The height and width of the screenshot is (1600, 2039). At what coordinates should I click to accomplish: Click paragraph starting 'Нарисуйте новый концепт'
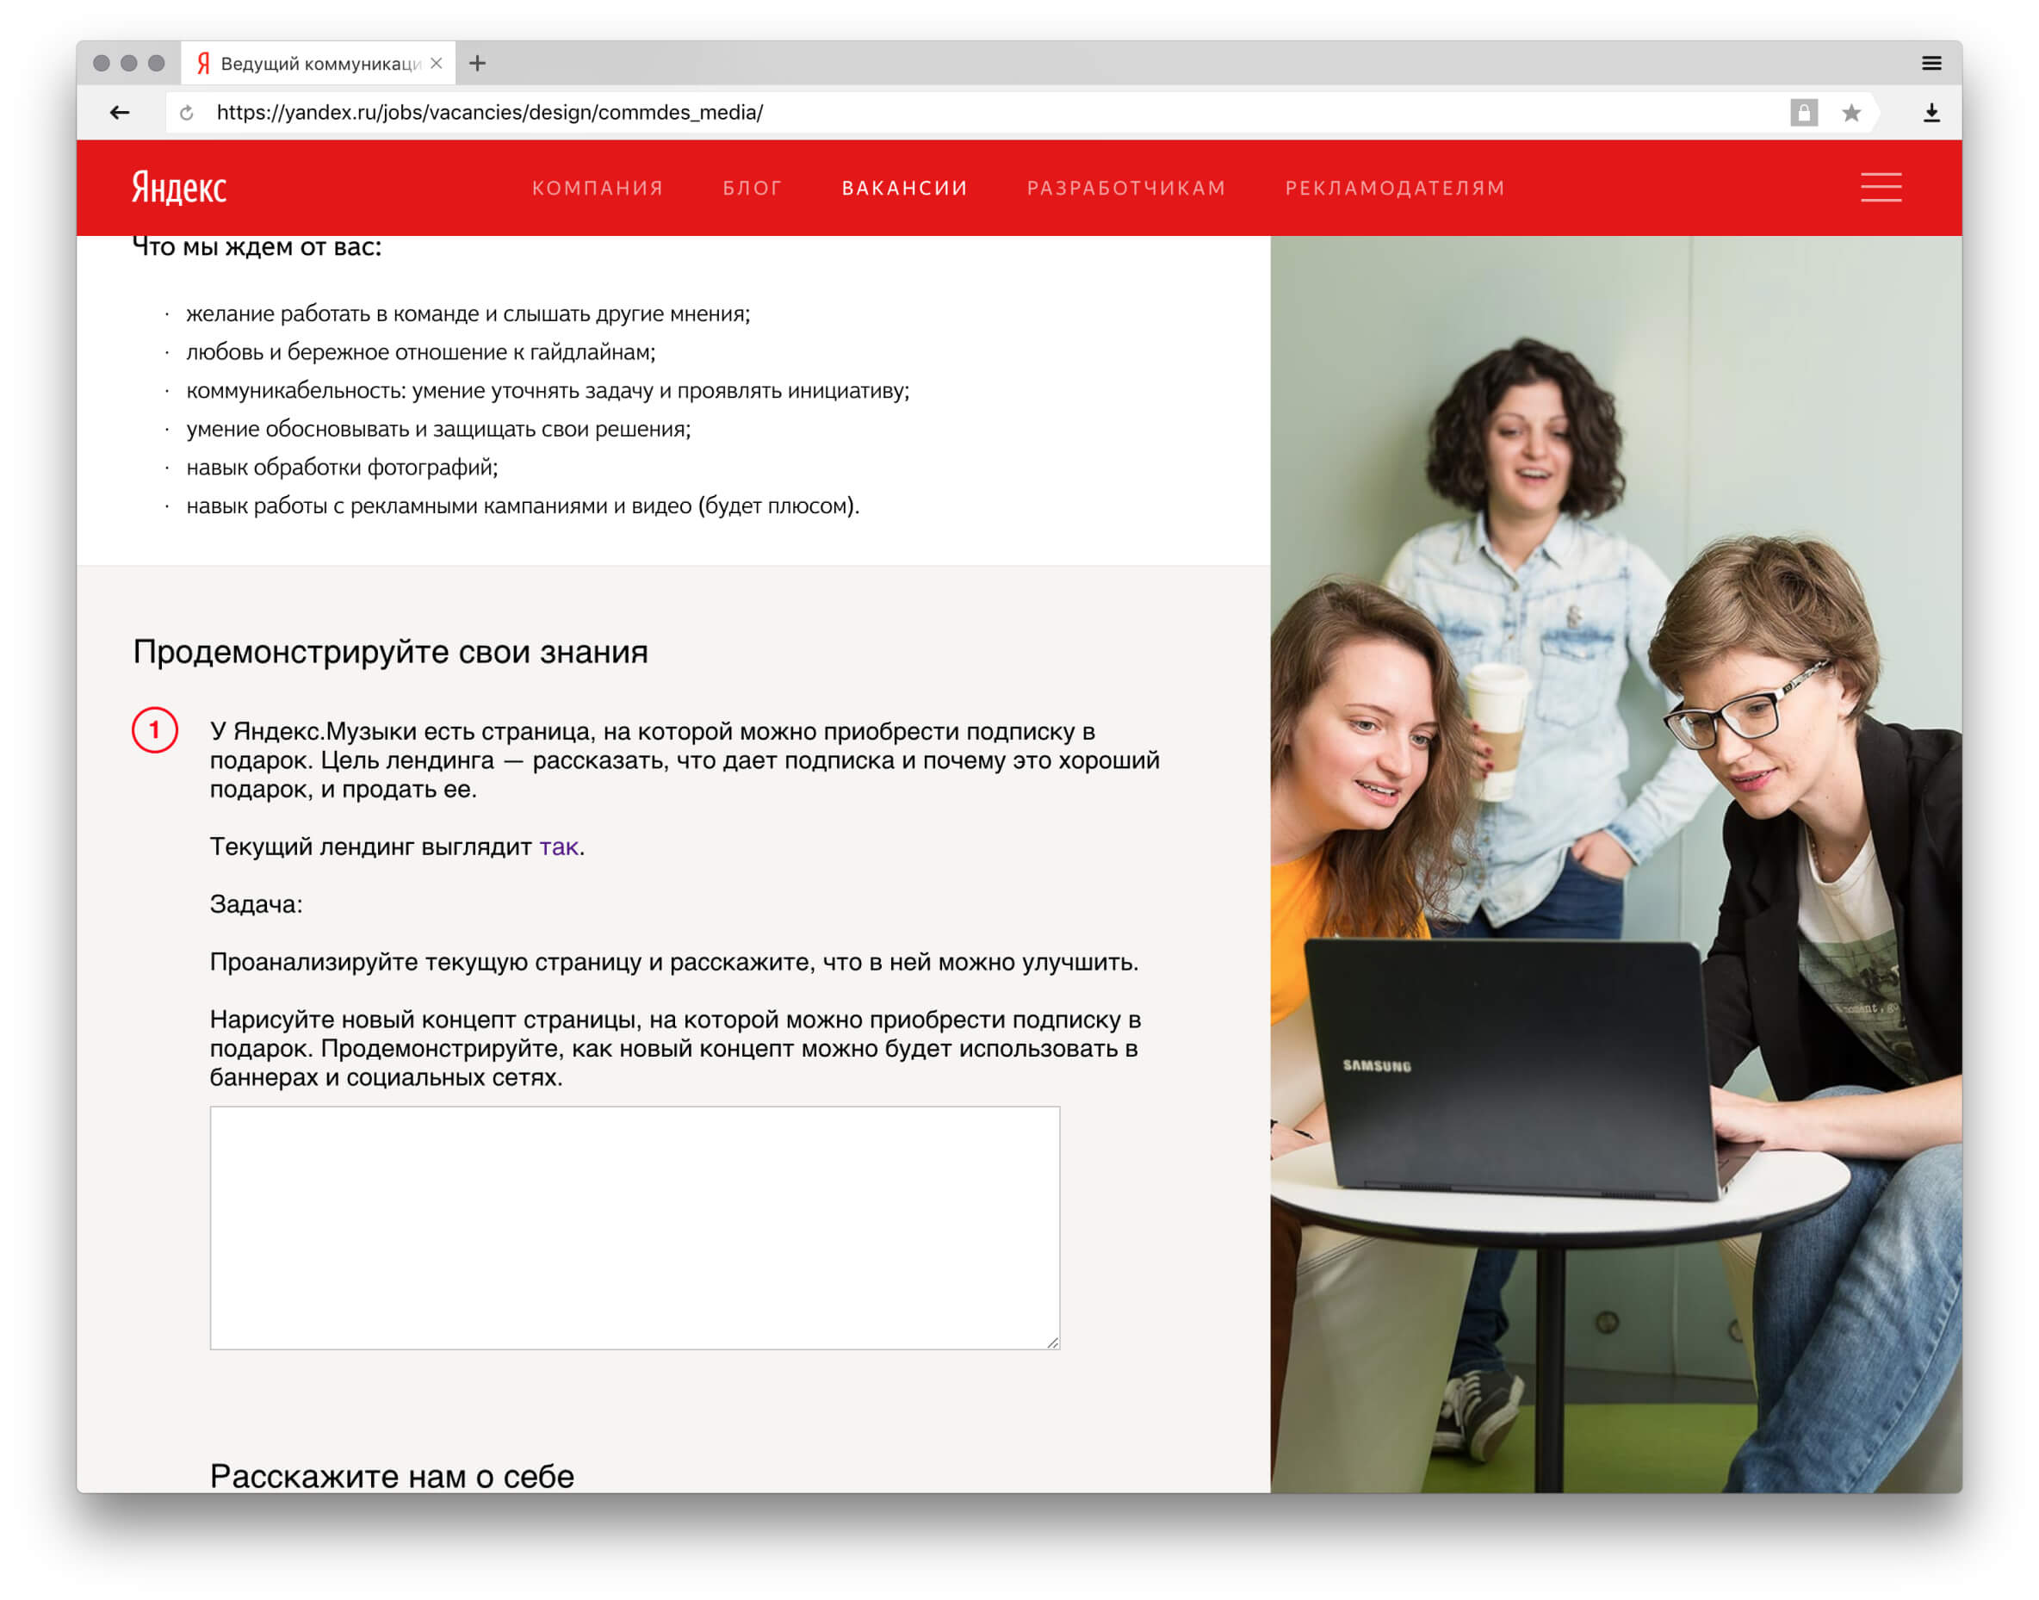(x=675, y=1048)
